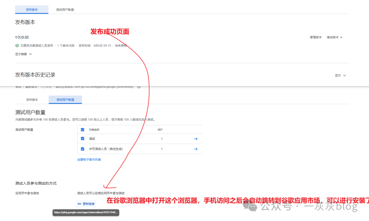Click the 管理版本 button

tap(316, 37)
